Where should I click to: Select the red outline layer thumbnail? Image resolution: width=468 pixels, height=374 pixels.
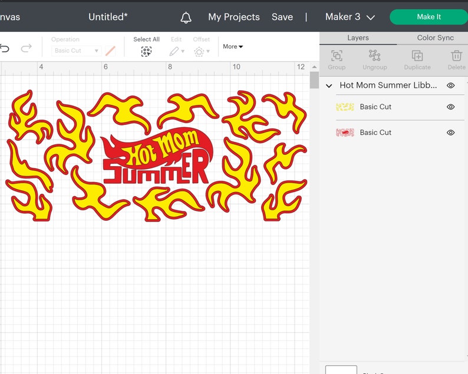click(x=345, y=133)
